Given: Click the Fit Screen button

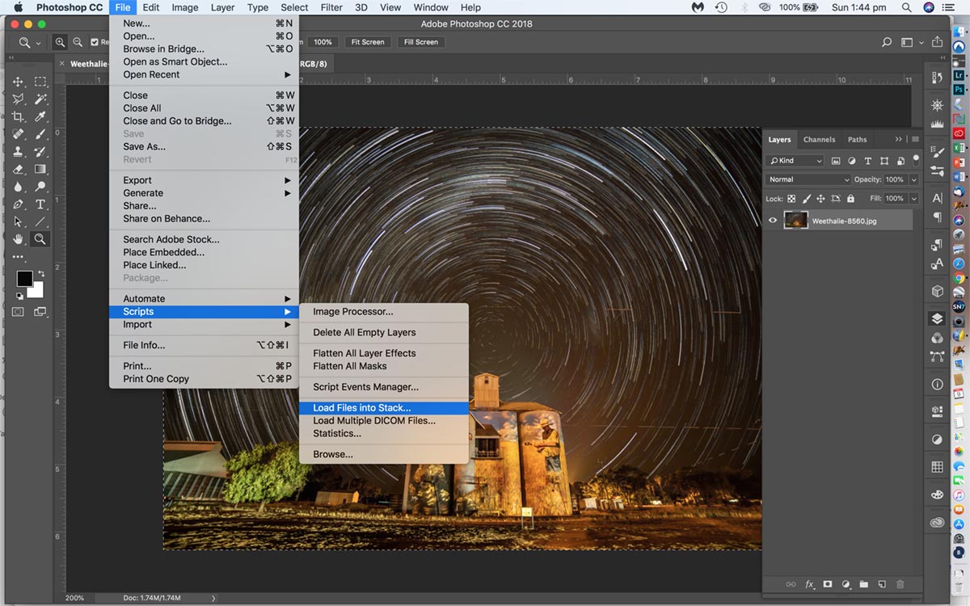Looking at the screenshot, I should click(x=367, y=42).
